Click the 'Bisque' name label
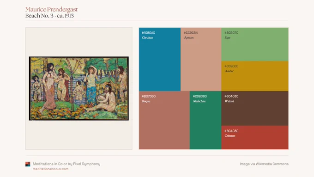The width and height of the screenshot is (314, 177). (x=146, y=101)
